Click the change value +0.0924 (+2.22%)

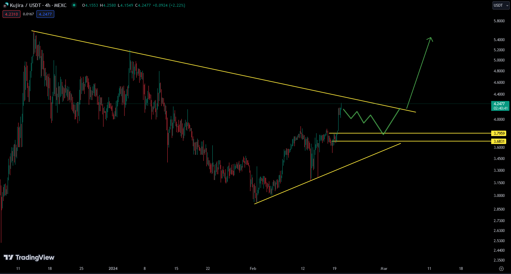tap(169, 5)
